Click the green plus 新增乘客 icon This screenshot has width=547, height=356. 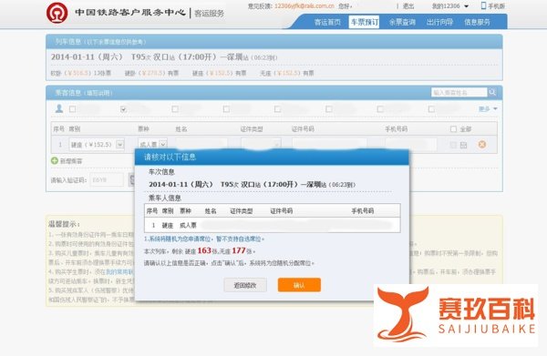tap(55, 160)
